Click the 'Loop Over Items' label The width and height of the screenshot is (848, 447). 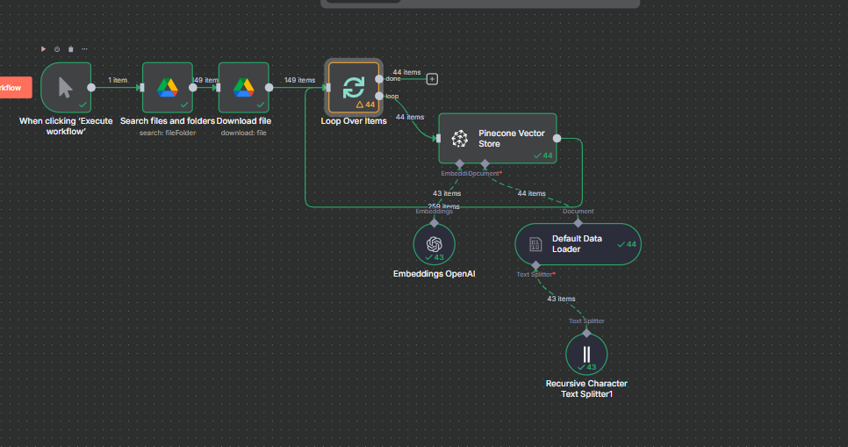(354, 121)
